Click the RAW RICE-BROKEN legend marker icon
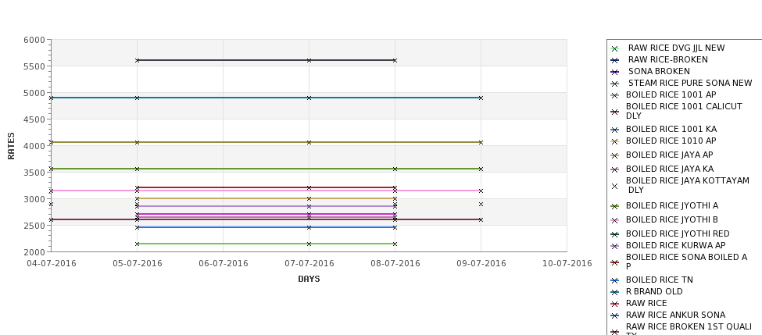 pyautogui.click(x=615, y=60)
